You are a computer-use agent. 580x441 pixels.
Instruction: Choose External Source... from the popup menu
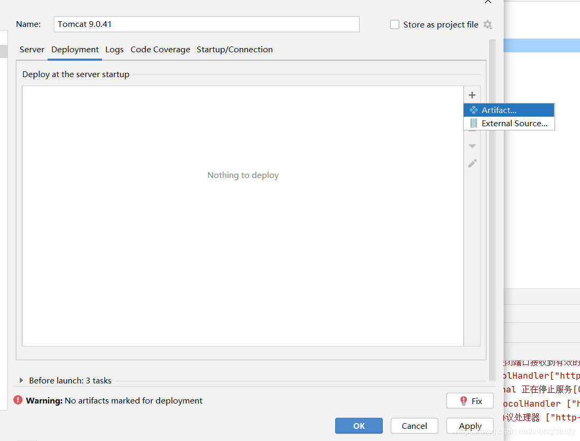click(x=509, y=124)
